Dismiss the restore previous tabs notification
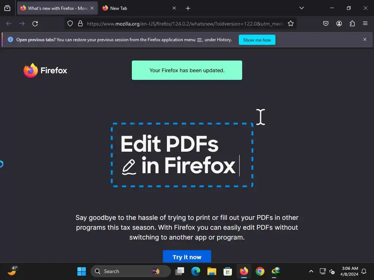Image resolution: width=374 pixels, height=280 pixels. 365,39
